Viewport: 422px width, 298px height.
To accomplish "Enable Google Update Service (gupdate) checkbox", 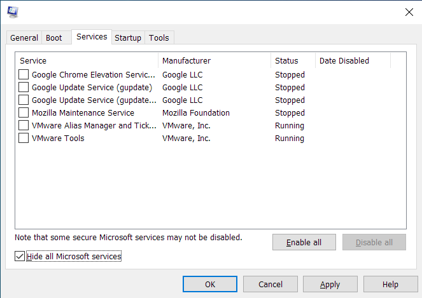I will (x=24, y=88).
